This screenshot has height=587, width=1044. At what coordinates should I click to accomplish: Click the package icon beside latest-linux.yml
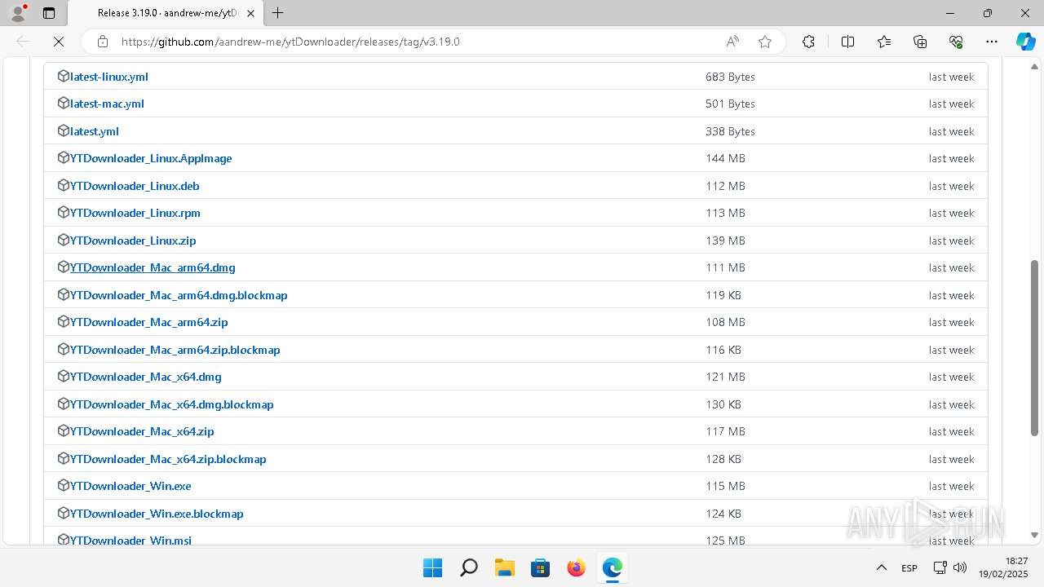[64, 76]
